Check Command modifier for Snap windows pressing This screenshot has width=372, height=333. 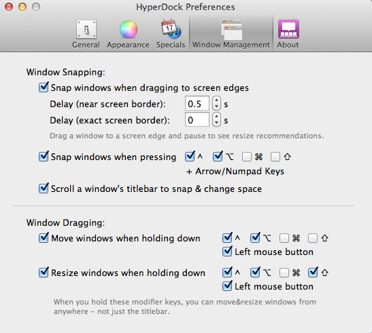[x=247, y=157]
